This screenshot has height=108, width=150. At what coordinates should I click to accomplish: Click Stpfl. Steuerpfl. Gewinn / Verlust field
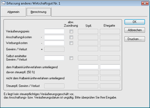click(88, 86)
